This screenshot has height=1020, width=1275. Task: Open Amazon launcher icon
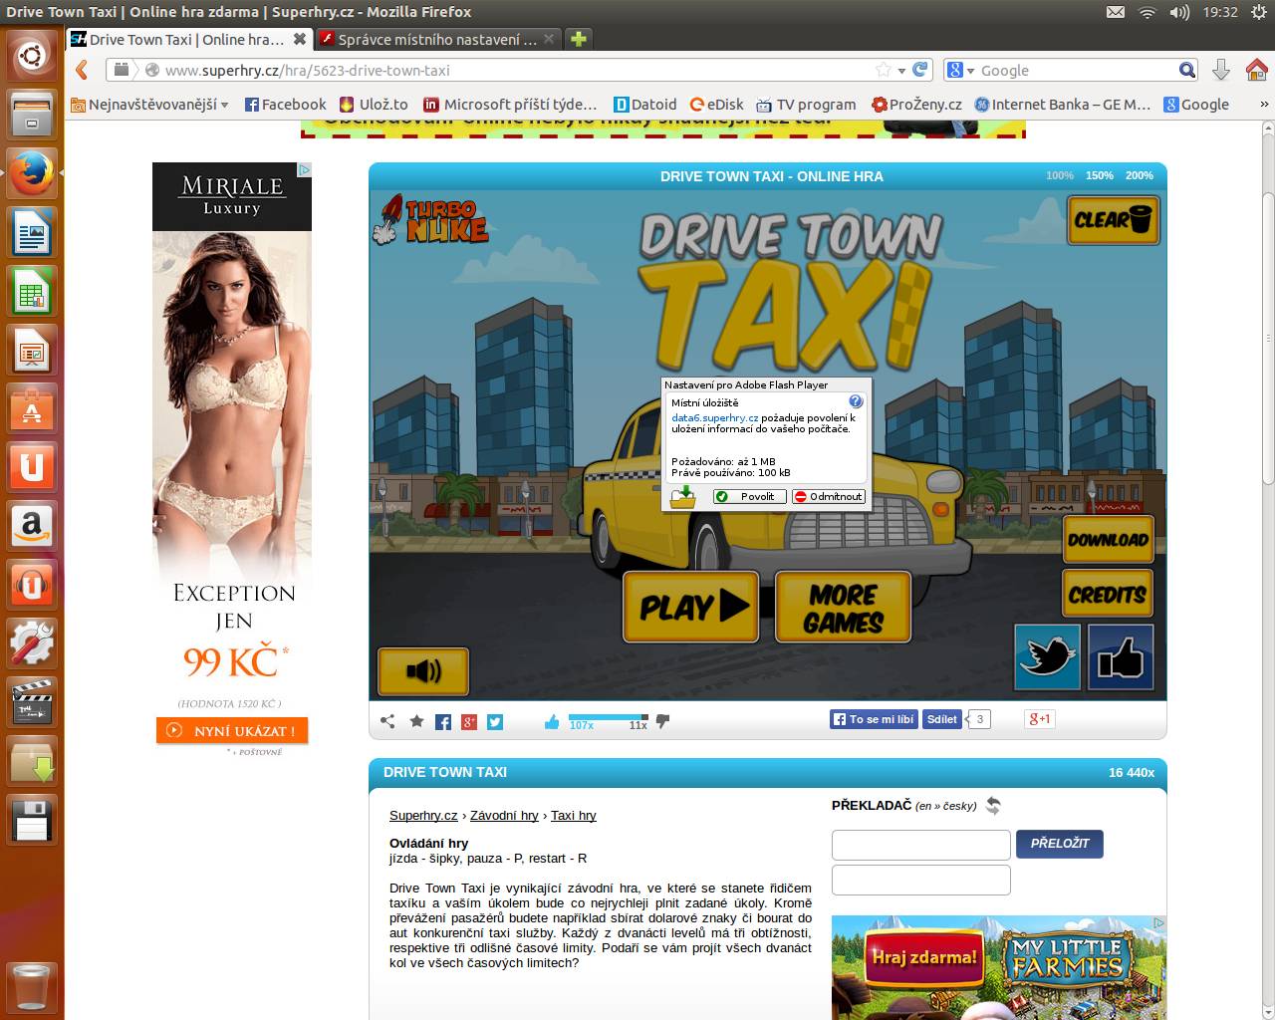click(x=32, y=525)
